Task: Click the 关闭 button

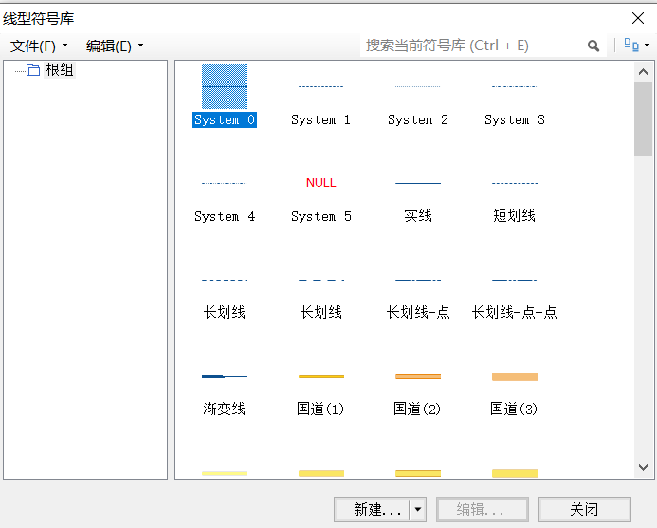Action: click(585, 510)
